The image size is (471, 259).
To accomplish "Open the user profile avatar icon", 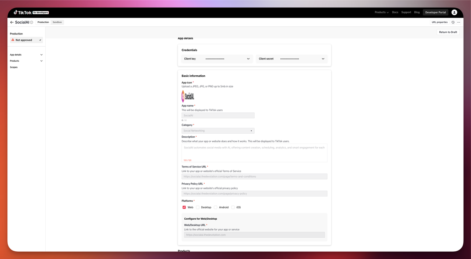I will [x=454, y=12].
